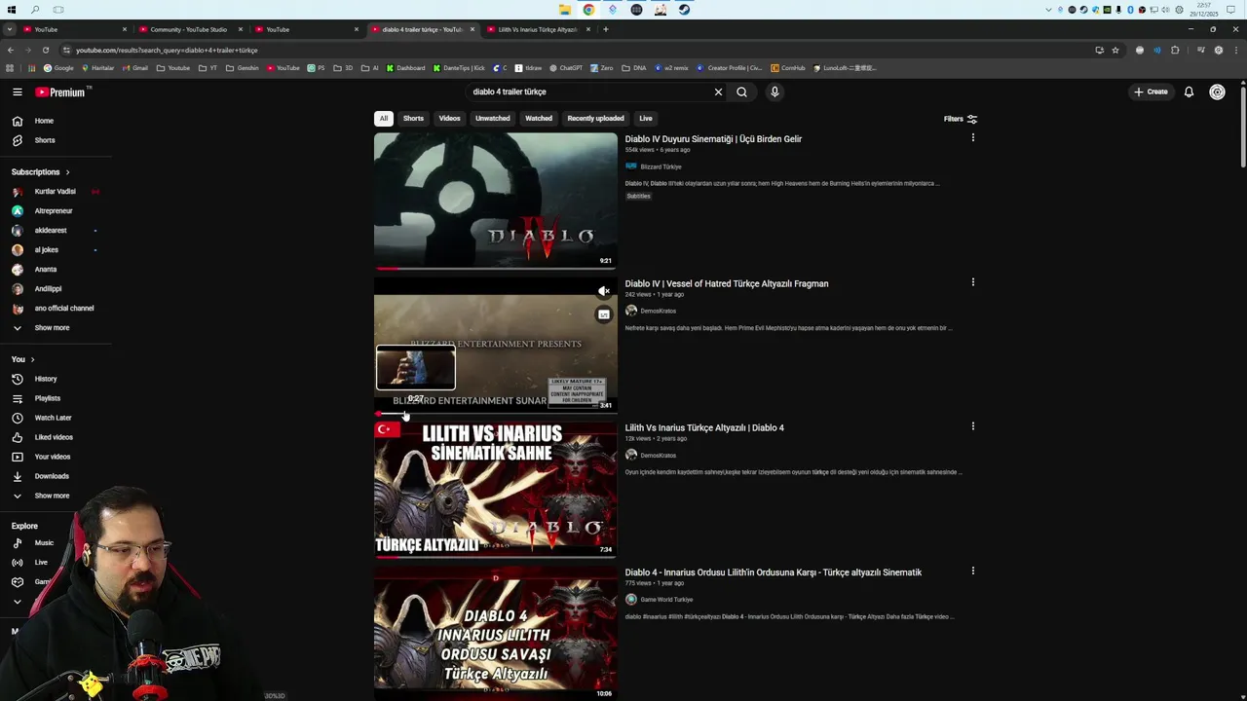Open Liked videos in the sidebar
This screenshot has height=701, width=1247.
(56, 437)
